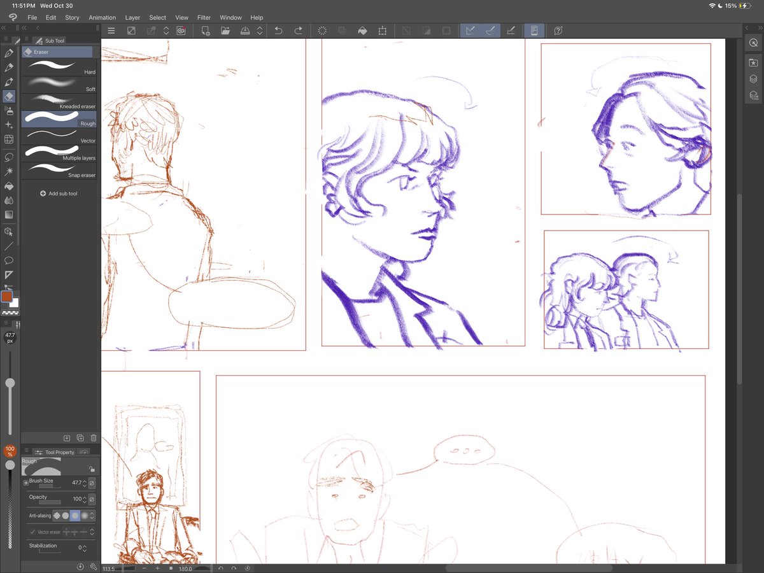
Task: Click the Save icon in command bar
Action: (245, 31)
